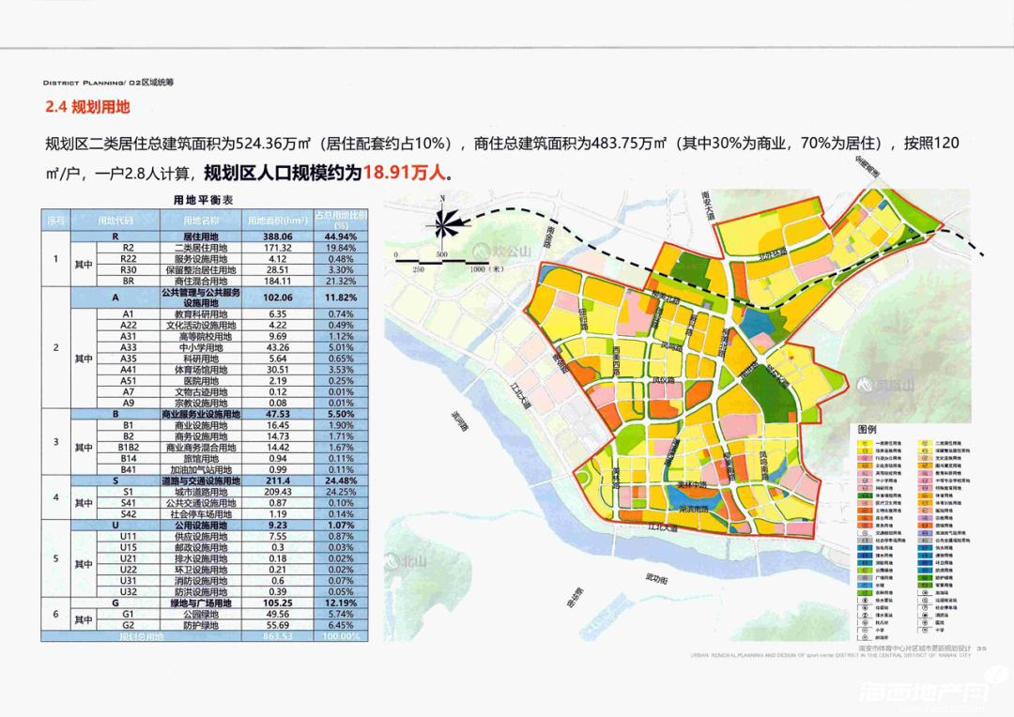
Task: Click the 公用设施用地 cell in row U
Action: (x=201, y=526)
